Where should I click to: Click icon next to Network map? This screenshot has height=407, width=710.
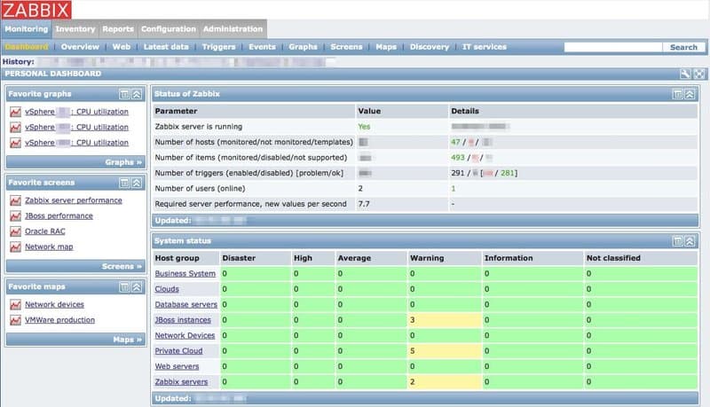pos(15,247)
